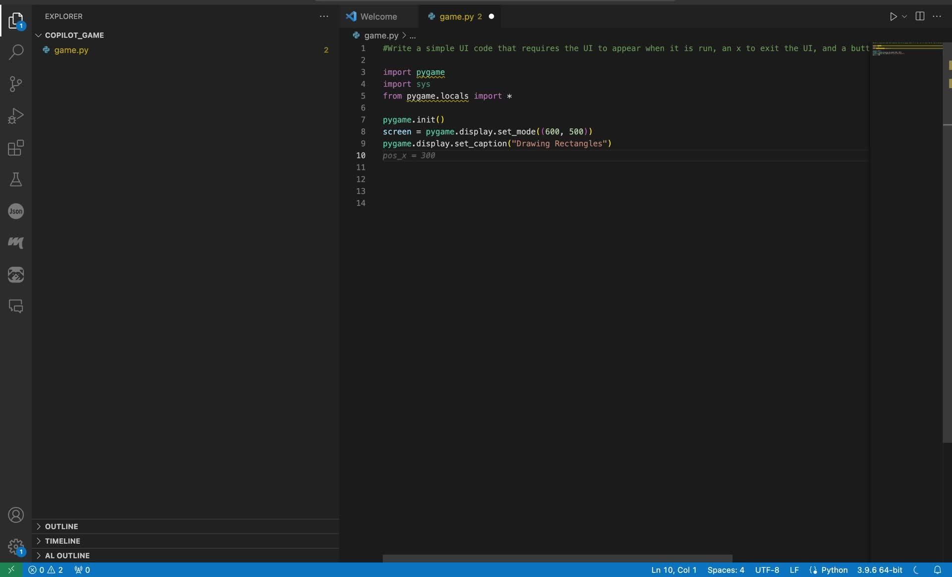Open the run options dropdown arrow
The height and width of the screenshot is (577, 952).
point(904,16)
